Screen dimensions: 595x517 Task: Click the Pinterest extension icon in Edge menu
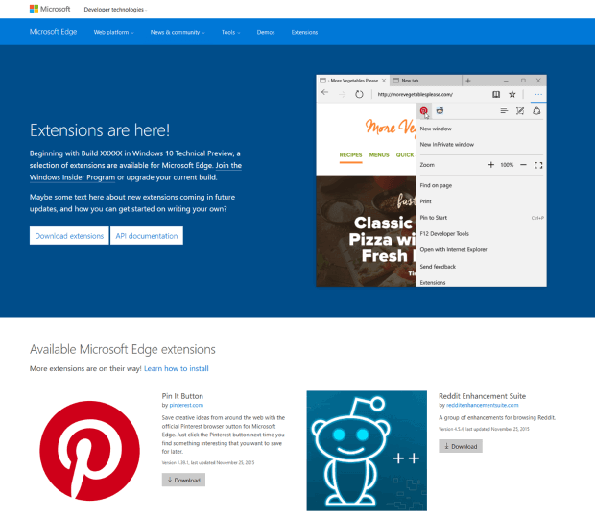pyautogui.click(x=424, y=110)
